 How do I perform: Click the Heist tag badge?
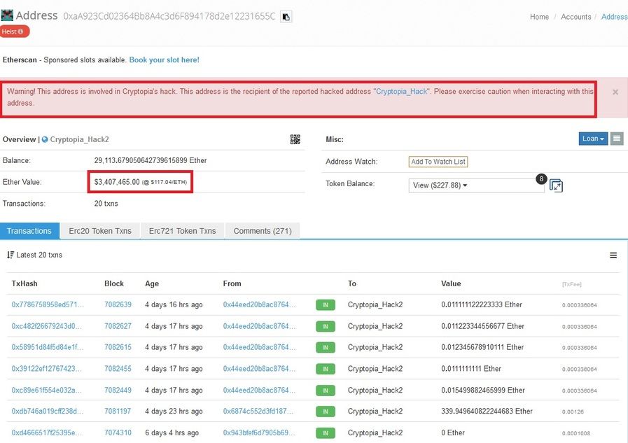click(15, 31)
